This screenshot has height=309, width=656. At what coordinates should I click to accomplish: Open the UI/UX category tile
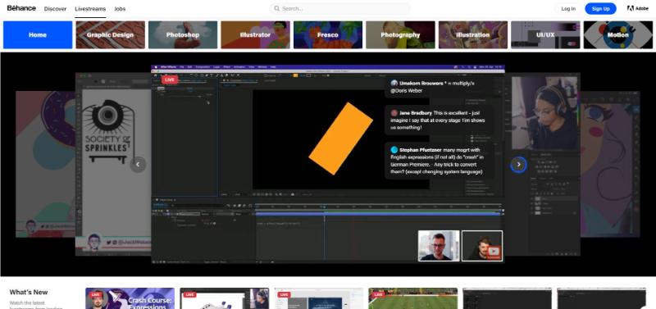click(545, 34)
